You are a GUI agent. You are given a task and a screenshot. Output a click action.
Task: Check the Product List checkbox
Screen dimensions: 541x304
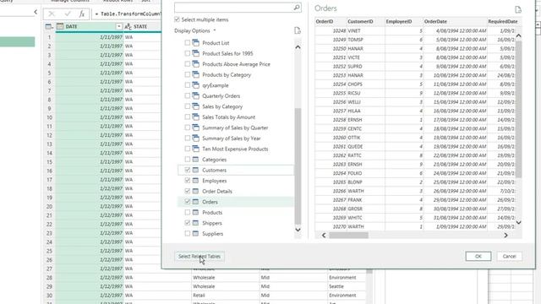click(x=188, y=43)
